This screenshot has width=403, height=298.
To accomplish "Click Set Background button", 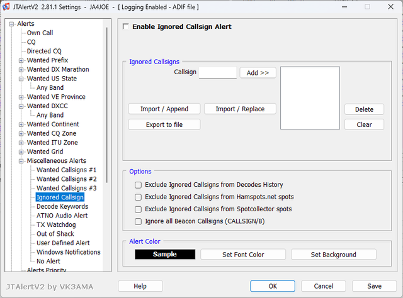I will point(333,255).
